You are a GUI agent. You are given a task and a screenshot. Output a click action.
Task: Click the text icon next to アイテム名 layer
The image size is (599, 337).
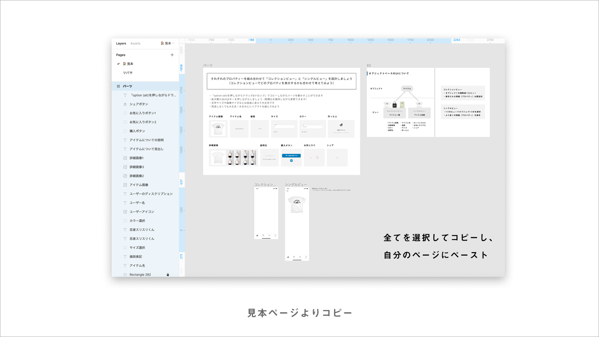pos(125,265)
